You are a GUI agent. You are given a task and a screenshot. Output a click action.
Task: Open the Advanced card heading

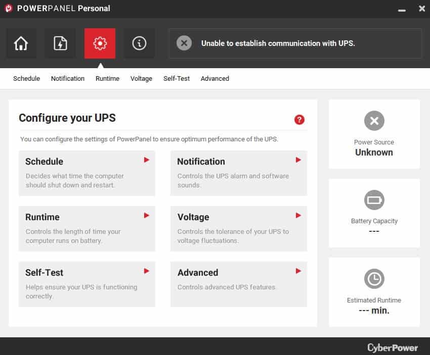(x=198, y=273)
